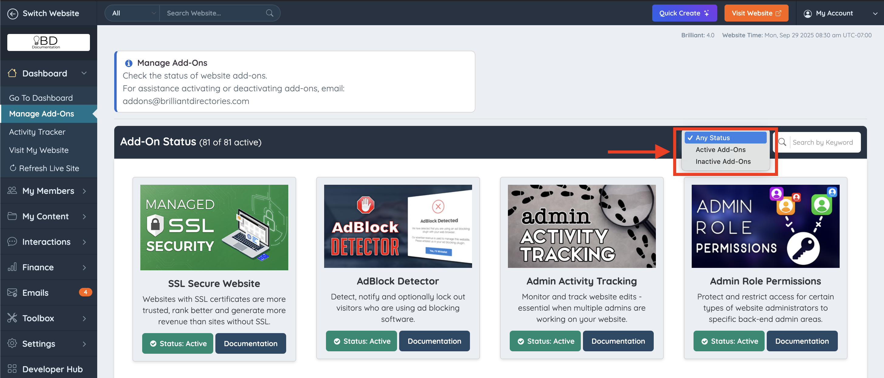The width and height of the screenshot is (884, 378).
Task: Open Documentation for AdBlock Detector
Action: [434, 341]
